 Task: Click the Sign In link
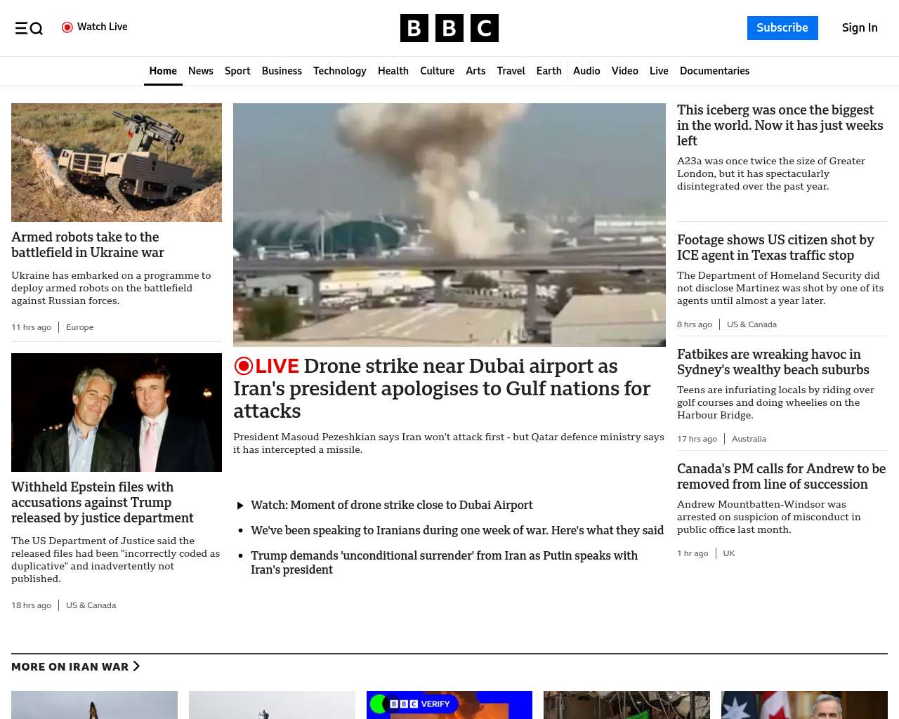(x=860, y=28)
